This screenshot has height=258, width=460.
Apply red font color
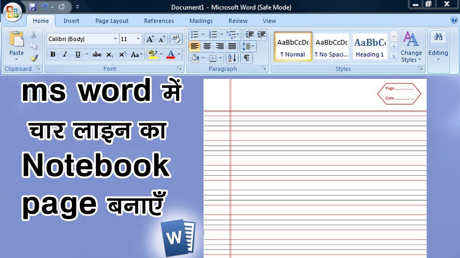pyautogui.click(x=171, y=54)
